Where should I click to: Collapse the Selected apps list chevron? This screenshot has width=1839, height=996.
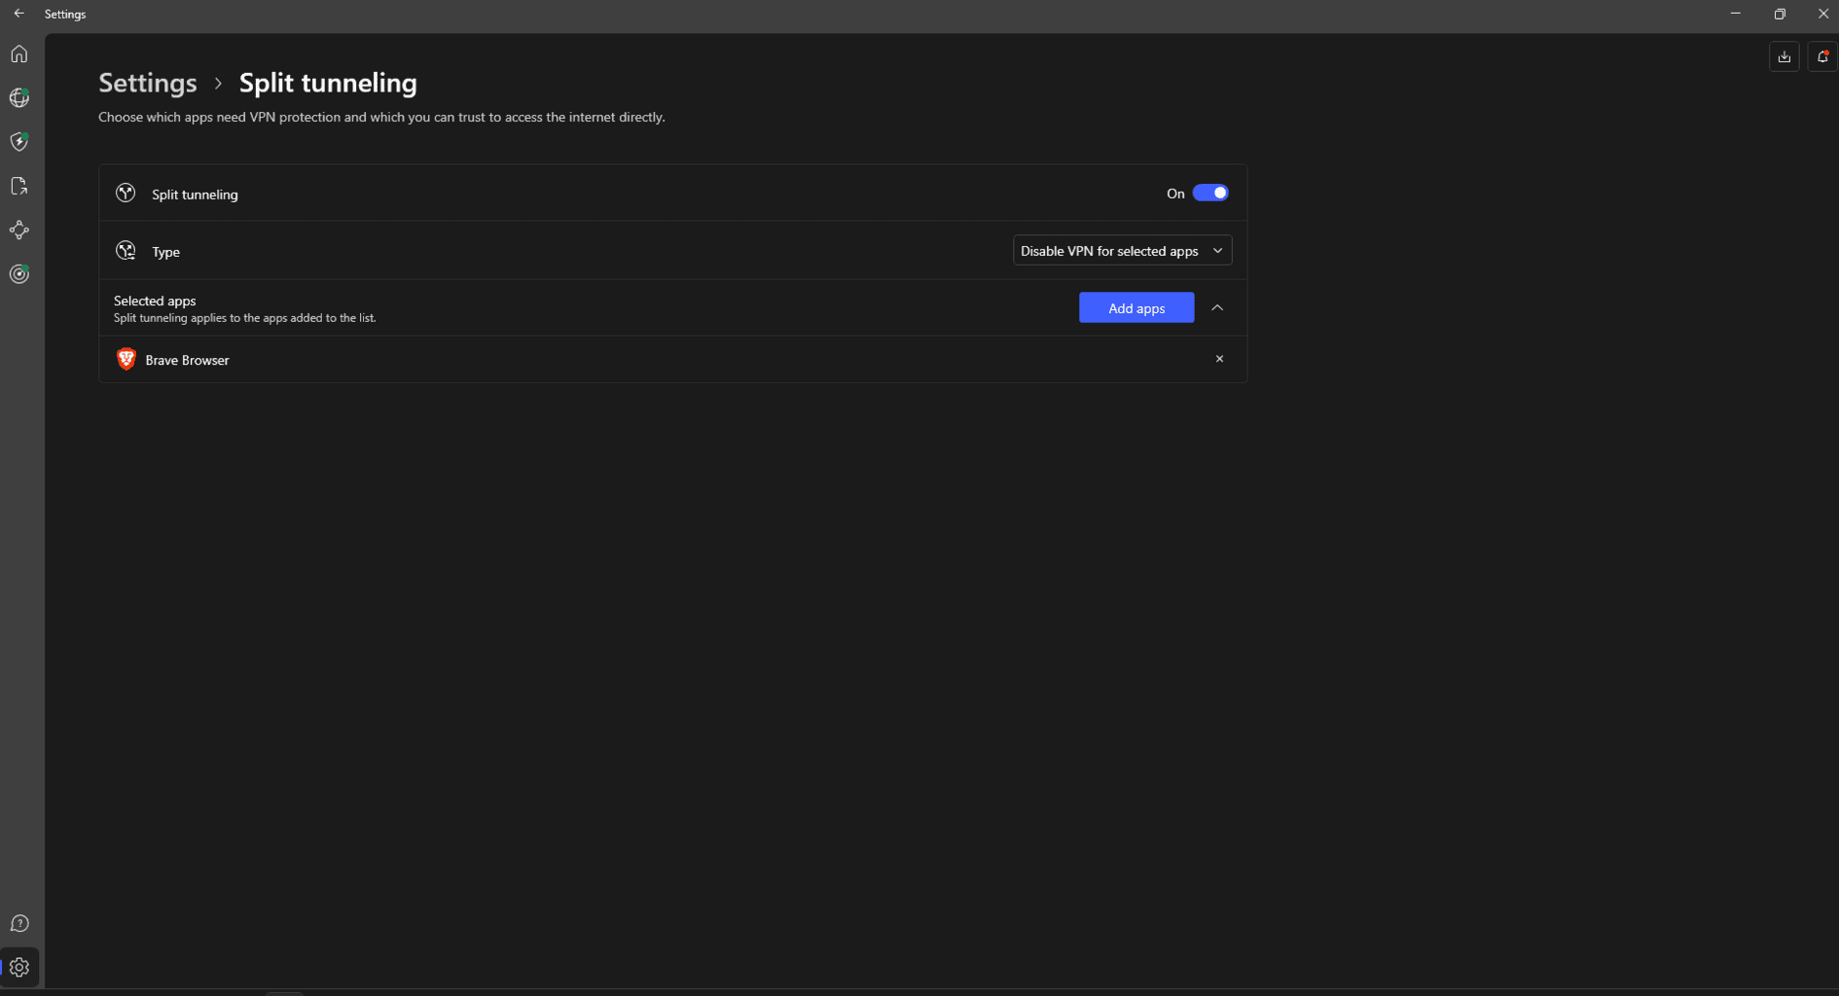(1217, 307)
